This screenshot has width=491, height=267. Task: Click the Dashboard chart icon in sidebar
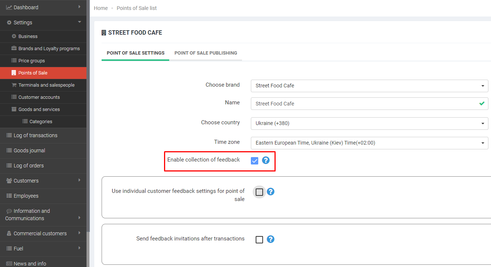(x=9, y=7)
